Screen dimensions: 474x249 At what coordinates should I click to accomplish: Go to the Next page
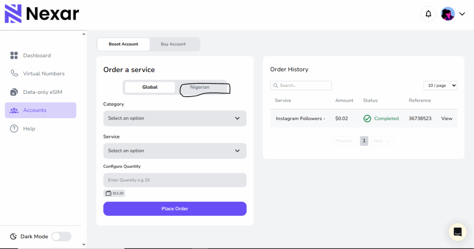tap(382, 141)
